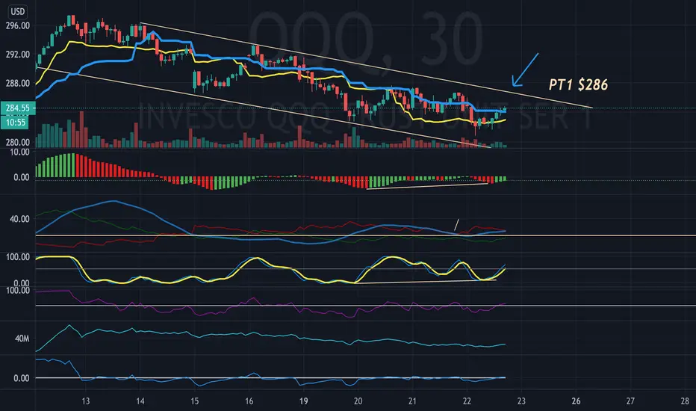Click the 40M volume scale label
This screenshot has height=411, width=696.
(x=22, y=339)
